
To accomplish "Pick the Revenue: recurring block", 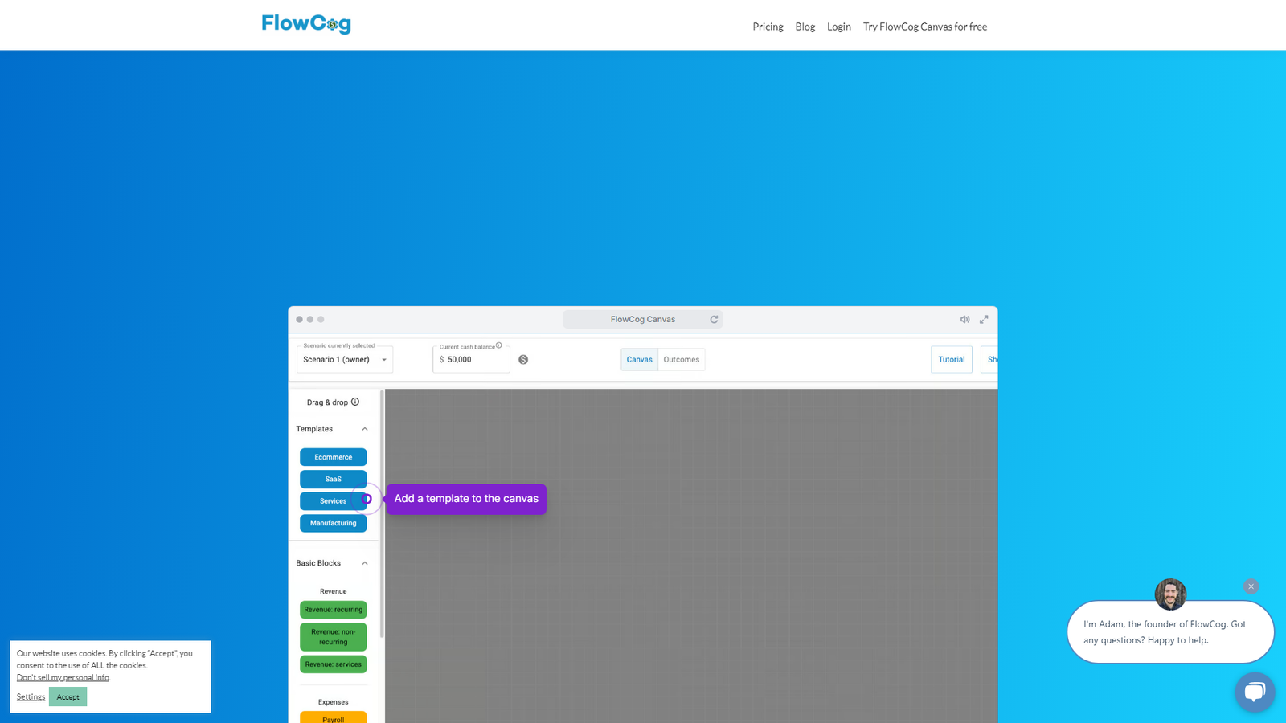I will (x=334, y=610).
